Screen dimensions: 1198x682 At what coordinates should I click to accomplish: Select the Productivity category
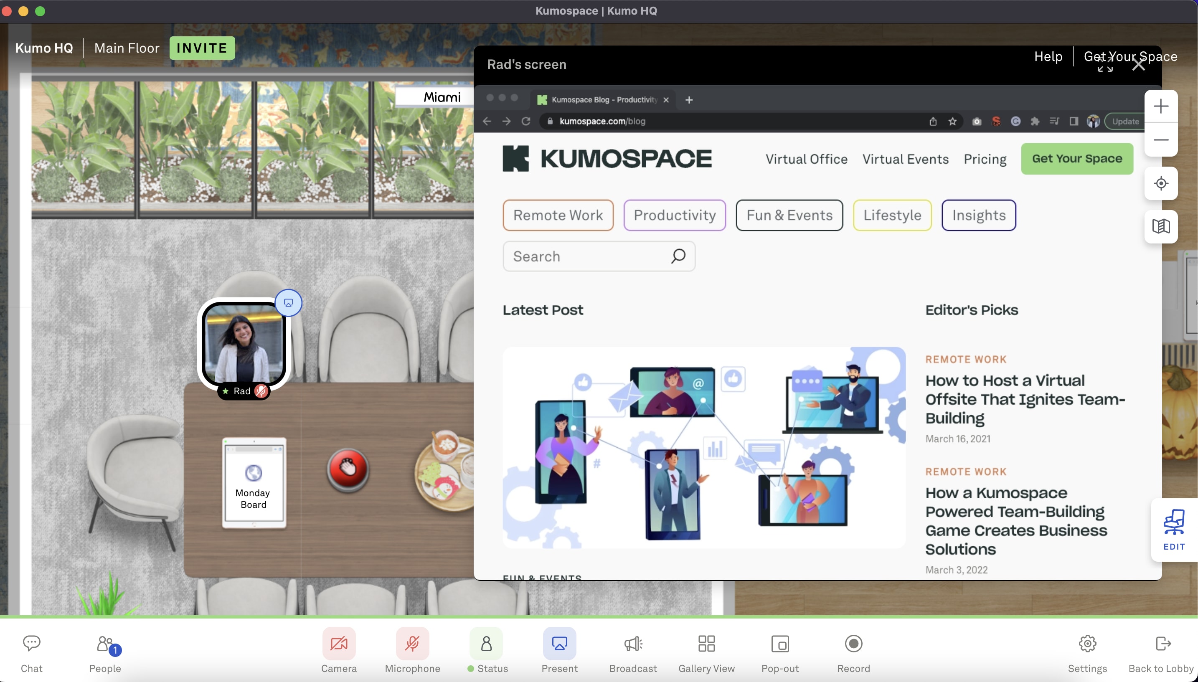(675, 215)
